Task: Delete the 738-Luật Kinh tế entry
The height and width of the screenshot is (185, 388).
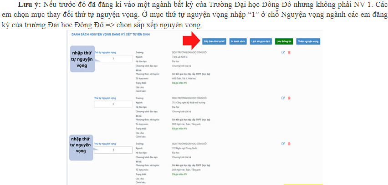Action: (x=289, y=52)
